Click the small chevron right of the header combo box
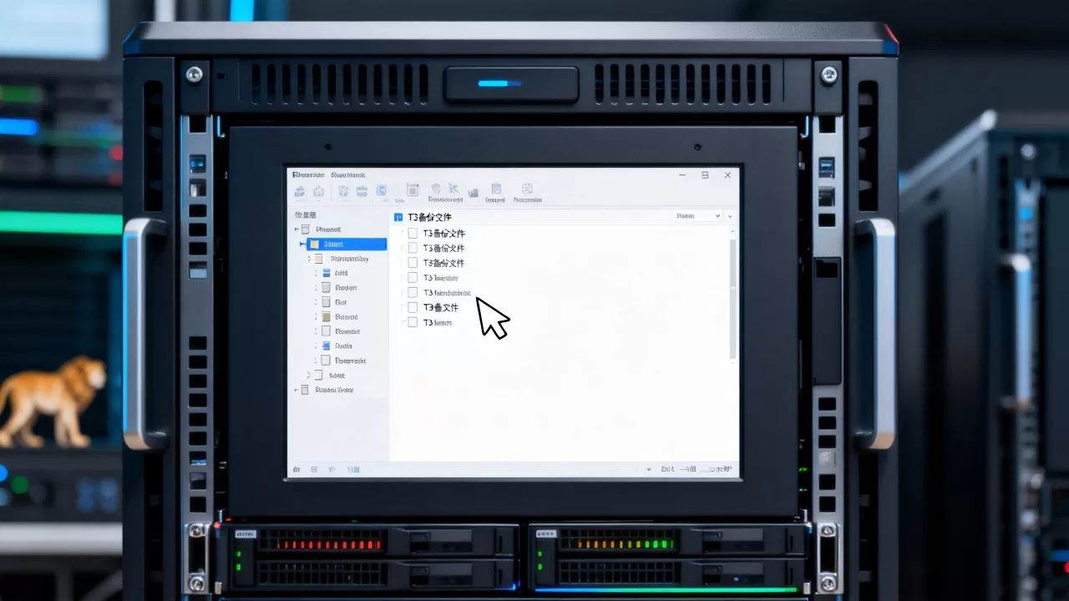The width and height of the screenshot is (1069, 601). [x=731, y=216]
